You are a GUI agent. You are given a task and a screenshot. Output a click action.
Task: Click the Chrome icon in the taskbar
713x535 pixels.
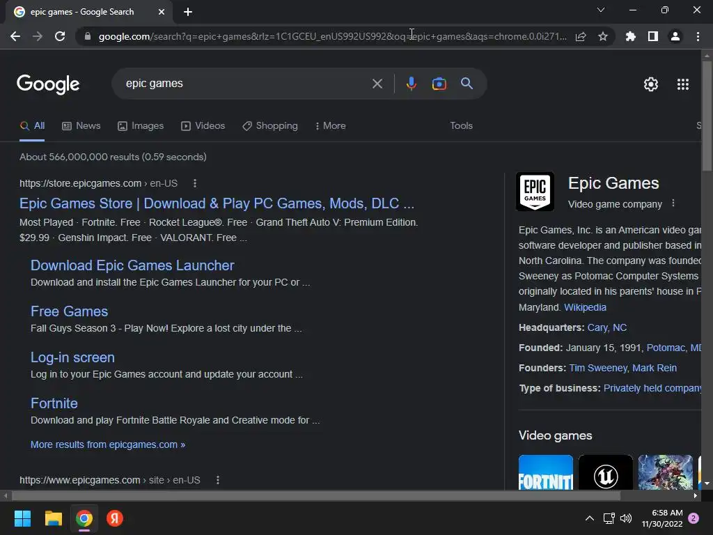tap(84, 518)
